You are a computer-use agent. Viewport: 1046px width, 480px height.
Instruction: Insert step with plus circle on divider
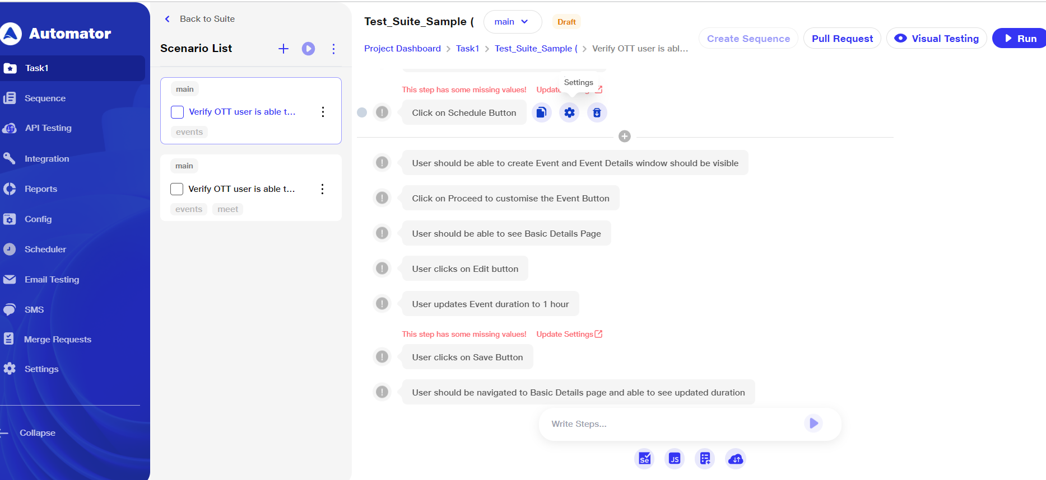625,137
